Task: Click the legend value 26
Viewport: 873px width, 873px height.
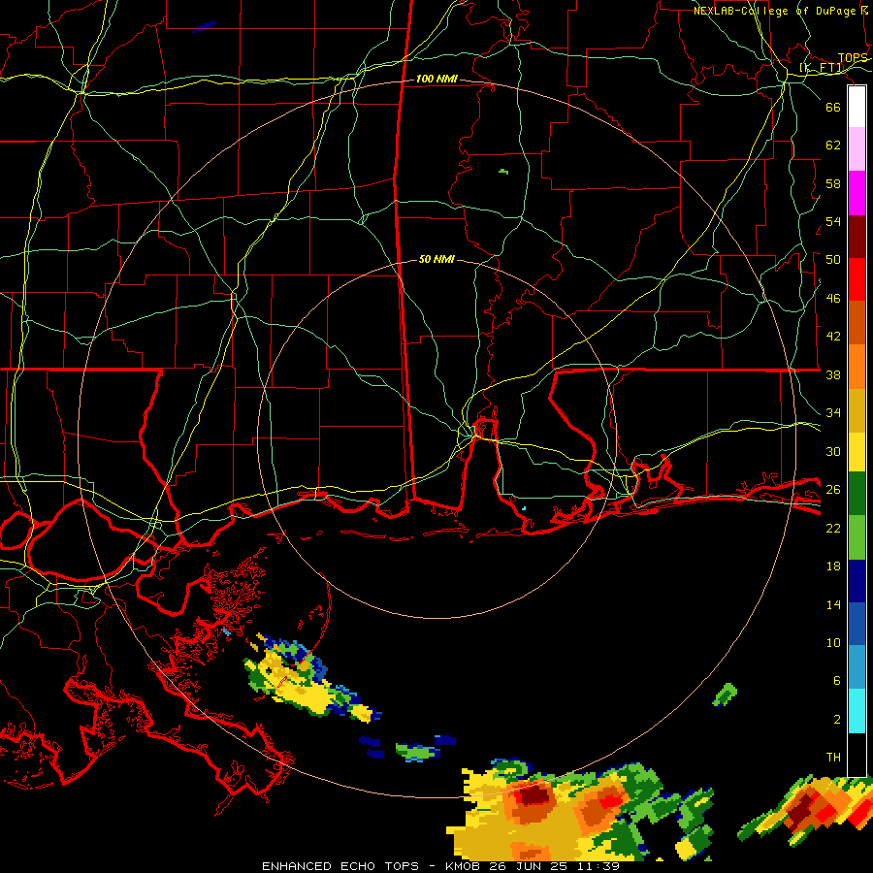Action: tap(833, 490)
